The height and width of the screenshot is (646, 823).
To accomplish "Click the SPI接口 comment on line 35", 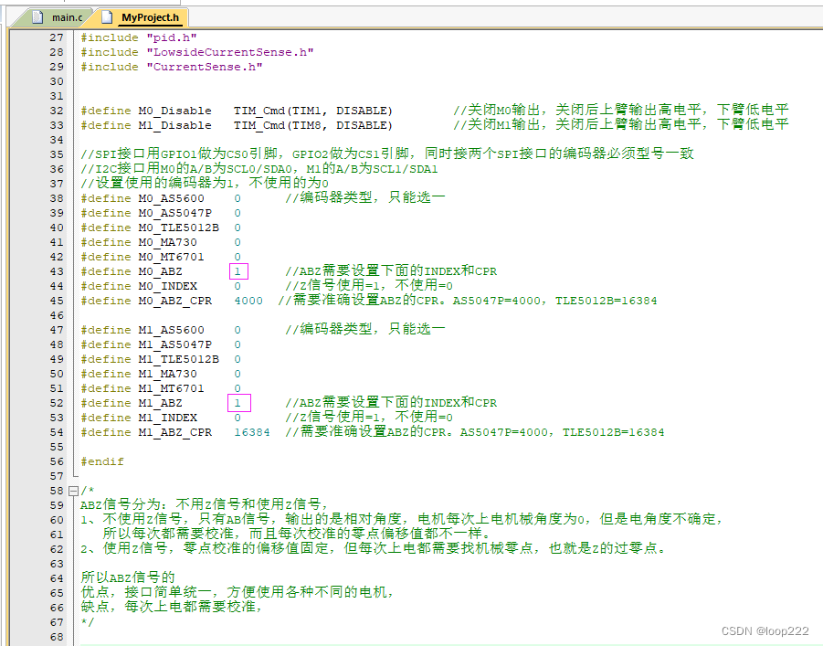I will click(387, 154).
